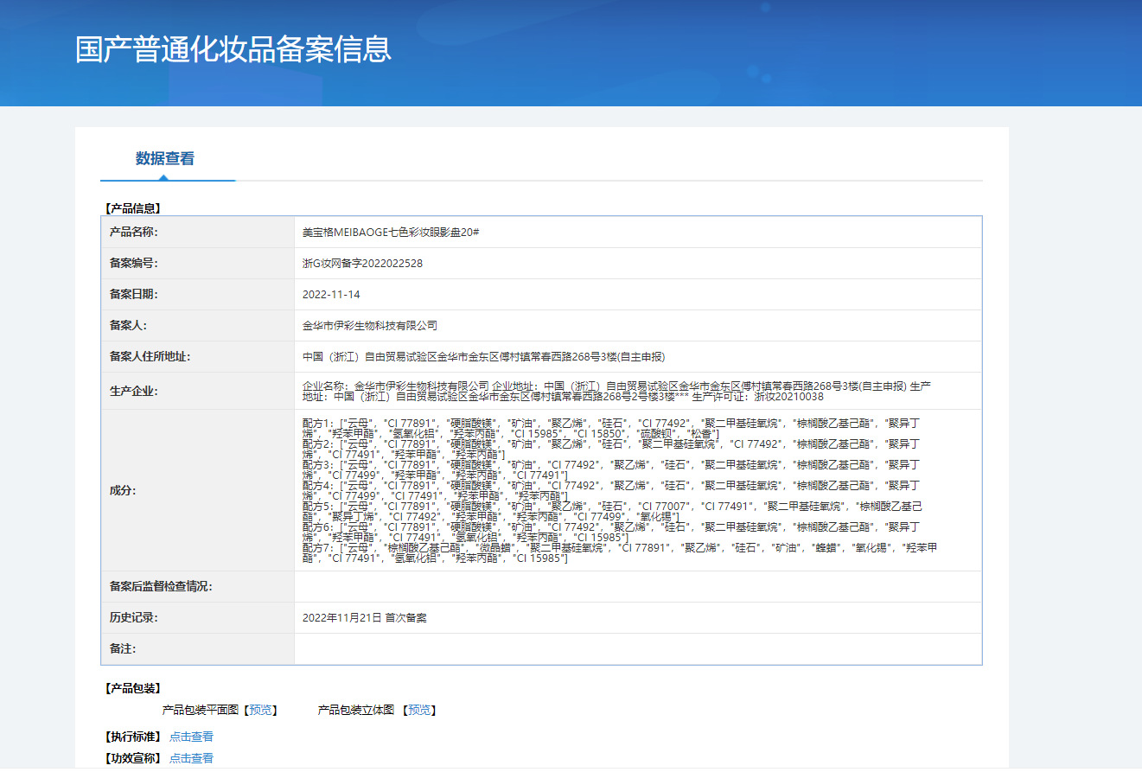Click the product name 美宝格MEIBAOGE七色彩妆眼影盘20#
This screenshot has width=1142, height=772.
pyautogui.click(x=391, y=233)
